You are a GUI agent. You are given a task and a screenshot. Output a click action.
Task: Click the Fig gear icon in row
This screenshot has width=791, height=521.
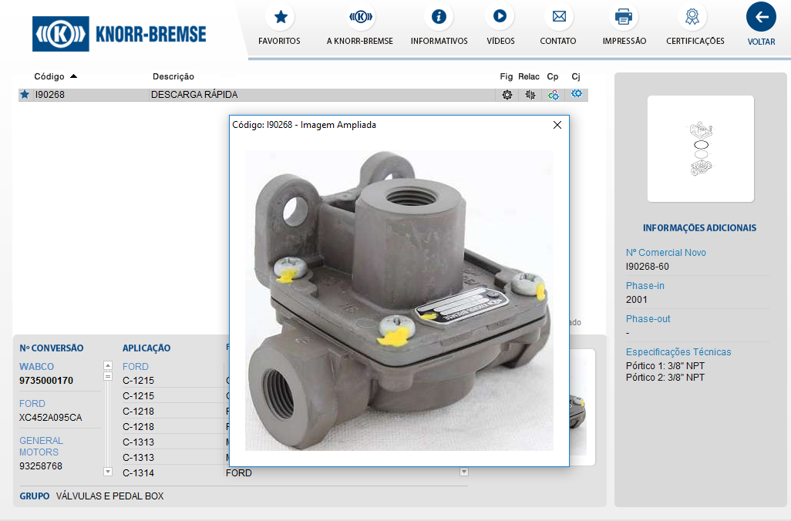tap(507, 95)
